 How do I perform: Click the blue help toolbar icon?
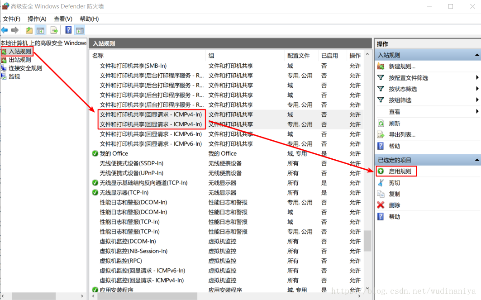pos(68,30)
